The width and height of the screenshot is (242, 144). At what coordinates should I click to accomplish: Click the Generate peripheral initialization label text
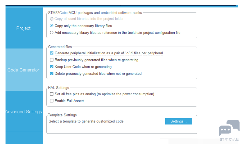point(109,53)
